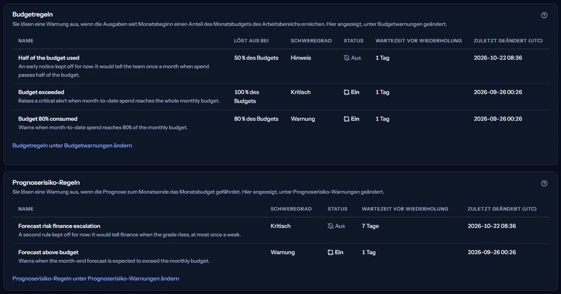The width and height of the screenshot is (561, 294).
Task: Click the Budgetregeln section heading
Action: (x=33, y=15)
